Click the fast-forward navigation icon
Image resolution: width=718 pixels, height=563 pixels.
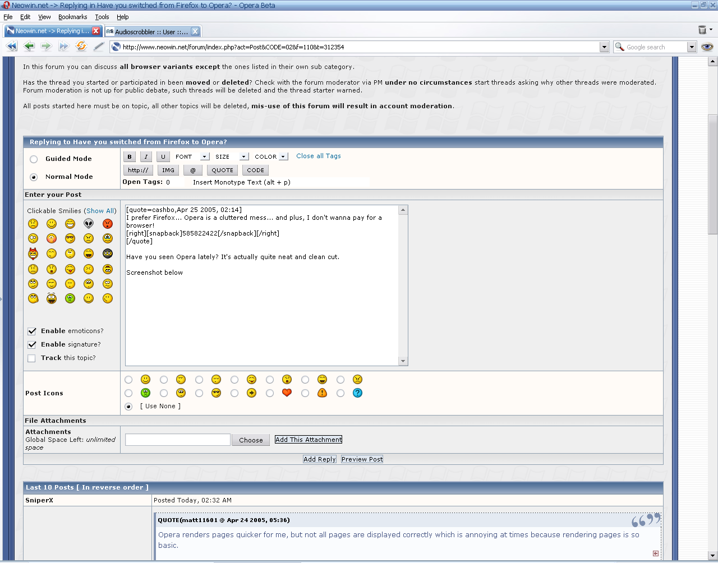(64, 47)
